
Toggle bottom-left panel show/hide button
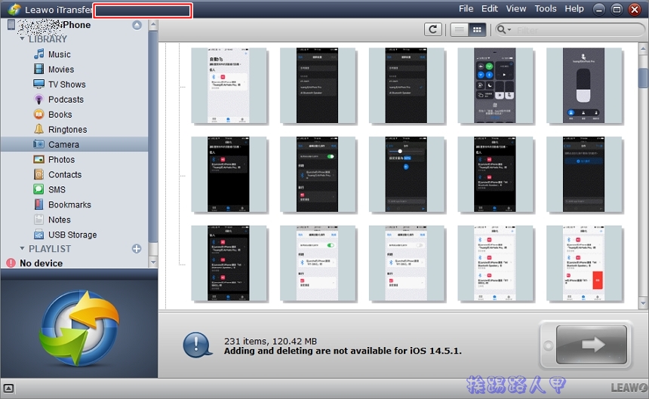click(9, 389)
